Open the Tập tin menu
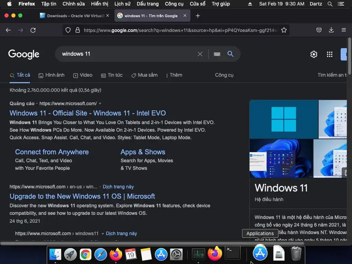Screen dimensions: 352x264 point(49,4)
